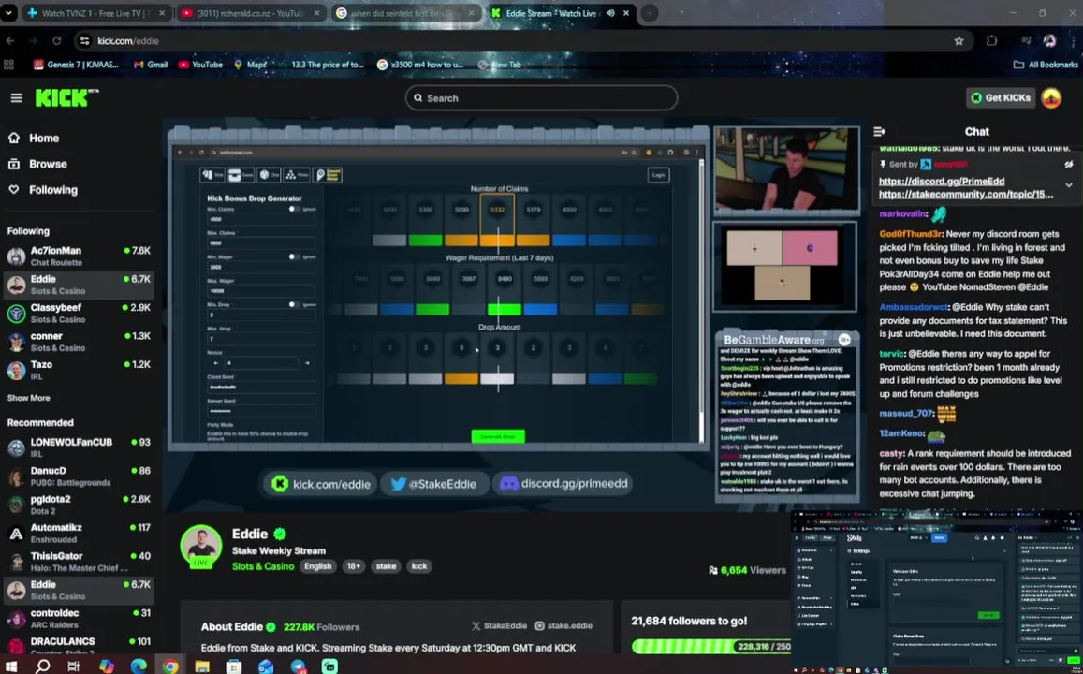Toggle Min. Claims Ignore switch in stream

coord(294,209)
